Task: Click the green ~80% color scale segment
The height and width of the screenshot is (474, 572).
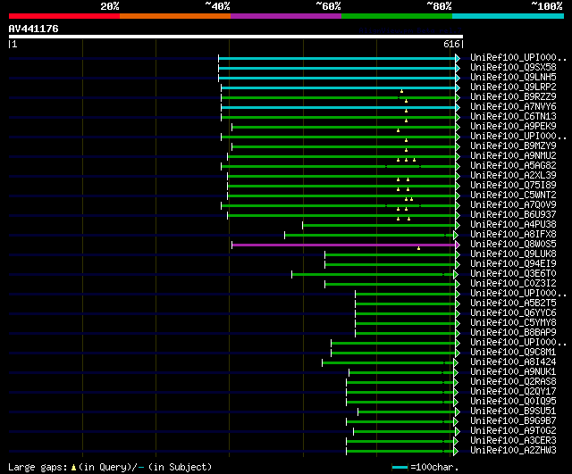Action: pyautogui.click(x=397, y=16)
